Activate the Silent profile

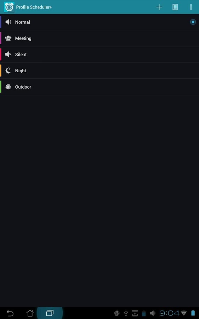[x=100, y=55]
